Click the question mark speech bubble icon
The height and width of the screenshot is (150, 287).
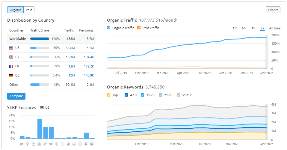86,144
